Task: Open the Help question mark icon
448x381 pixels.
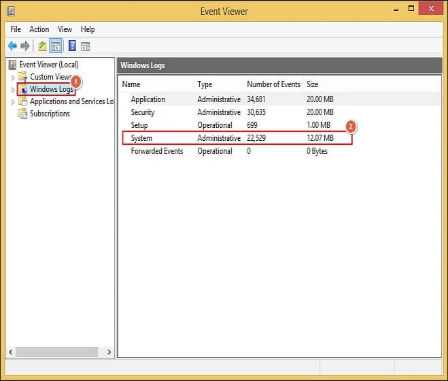Action: click(x=72, y=46)
